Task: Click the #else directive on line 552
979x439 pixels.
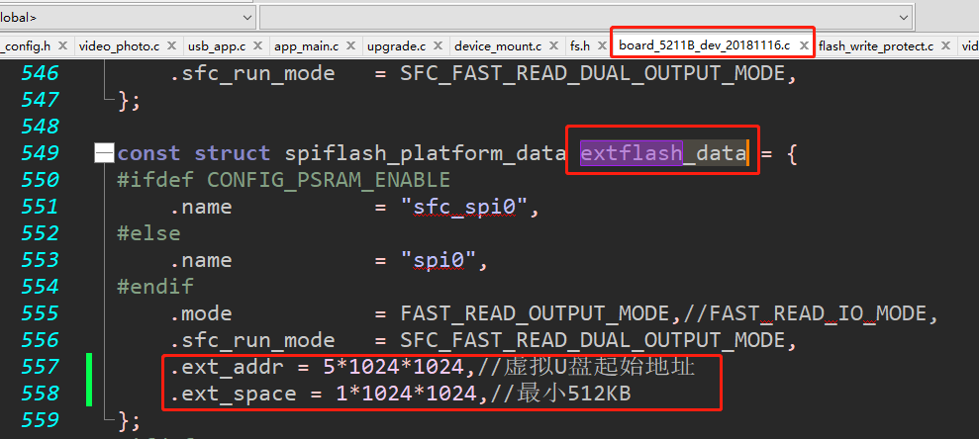Action: [149, 233]
